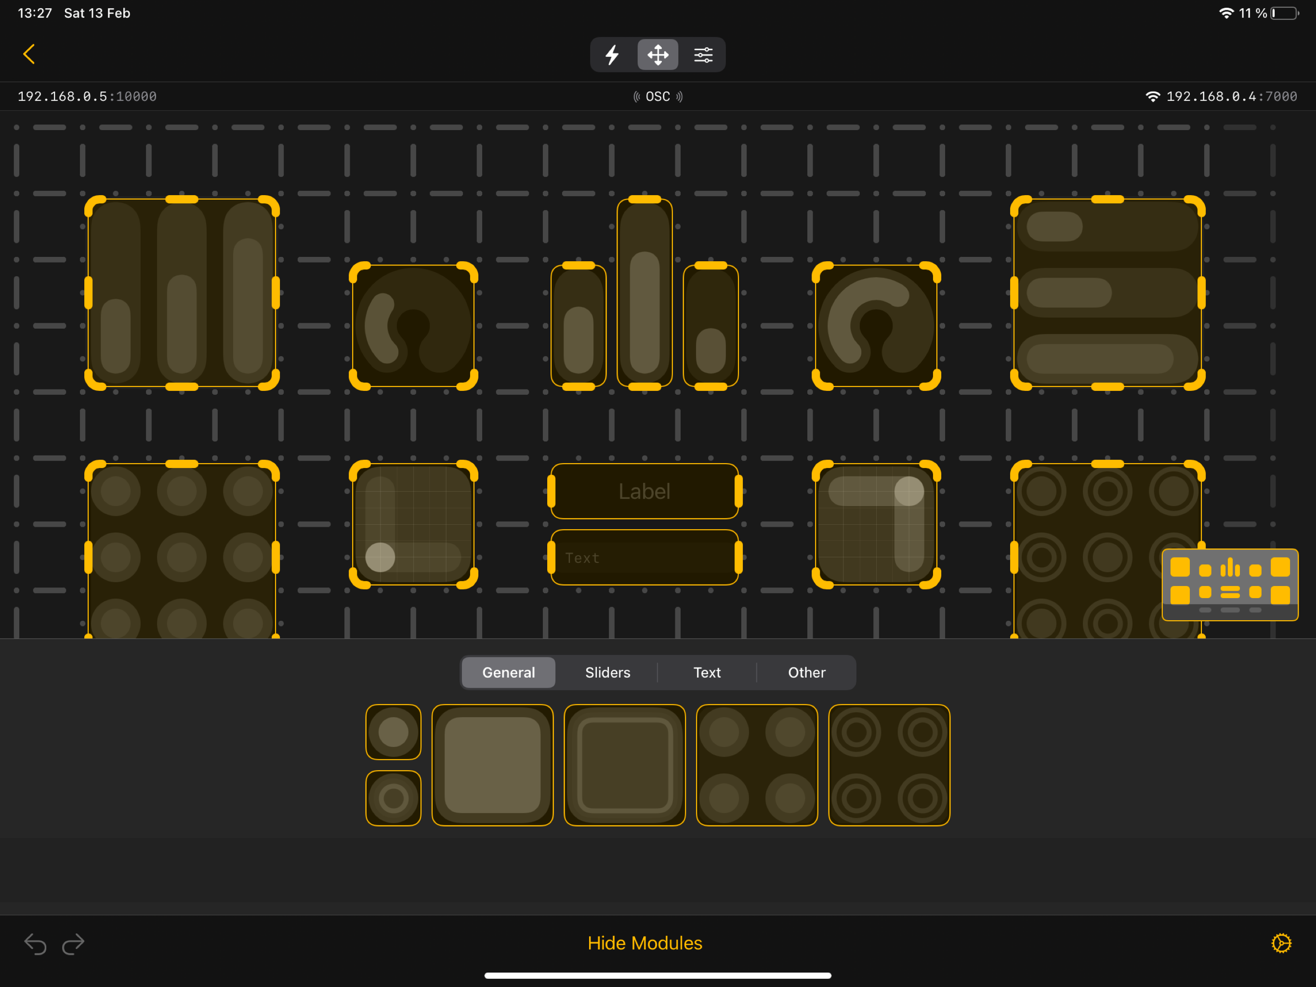Tap the remote host 192.168.0.4:7000

pos(1222,96)
